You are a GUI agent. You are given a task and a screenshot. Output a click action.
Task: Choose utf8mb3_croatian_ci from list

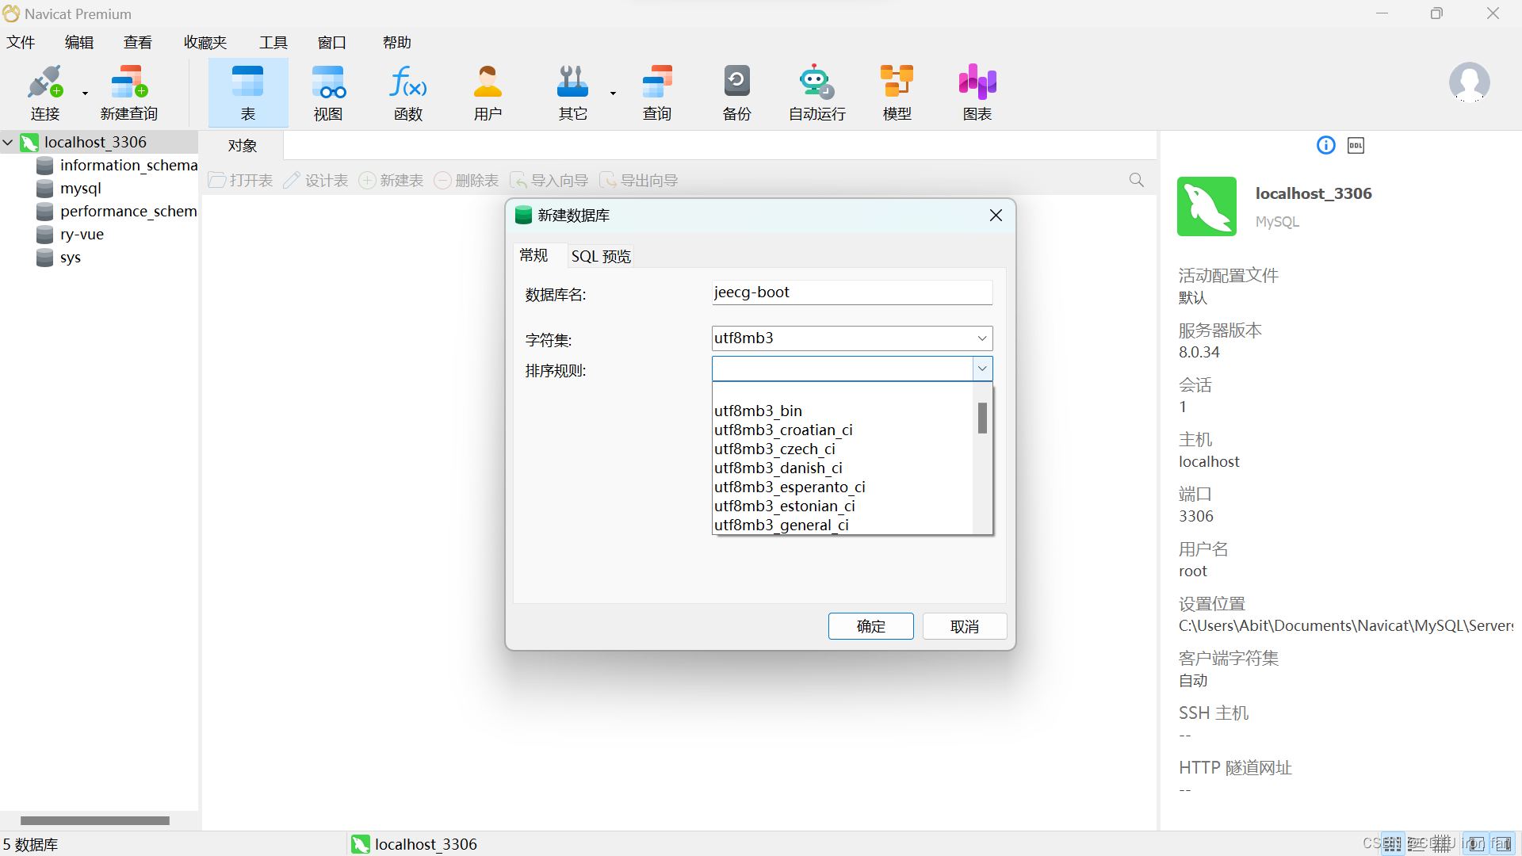(843, 430)
